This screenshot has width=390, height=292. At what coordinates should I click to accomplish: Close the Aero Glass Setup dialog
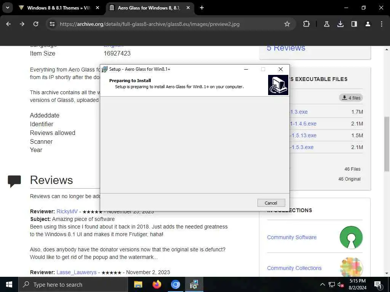pyautogui.click(x=281, y=69)
